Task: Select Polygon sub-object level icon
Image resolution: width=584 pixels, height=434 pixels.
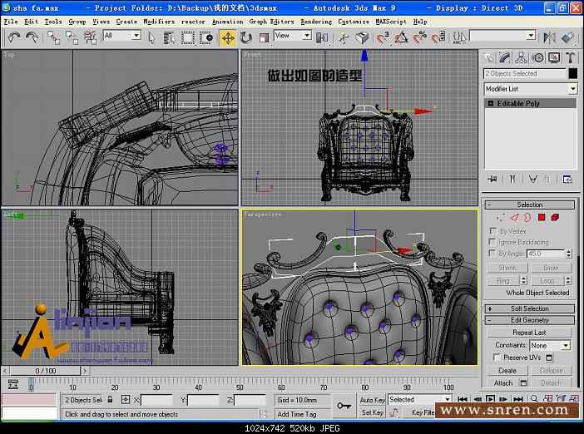Action: pos(542,217)
